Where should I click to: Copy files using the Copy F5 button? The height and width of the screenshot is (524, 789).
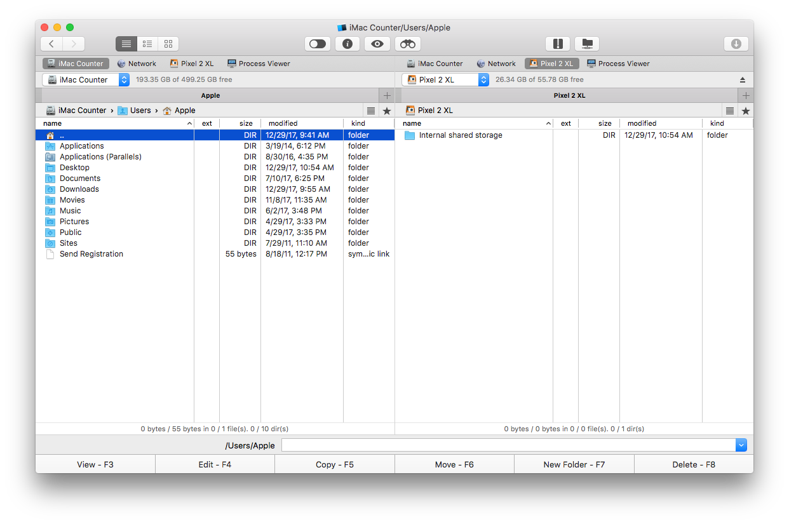point(335,464)
